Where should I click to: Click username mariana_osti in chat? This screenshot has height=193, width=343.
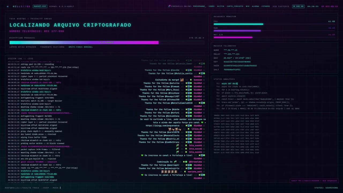tap(195, 172)
